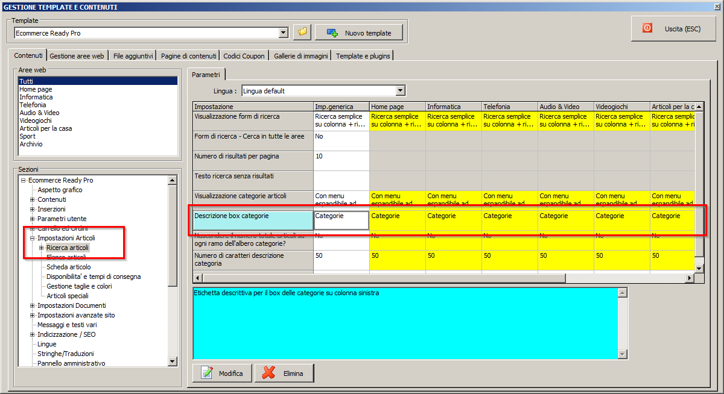Viewport: 724px width, 394px height.
Task: Switch to Gestione aree web tab
Action: (77, 56)
